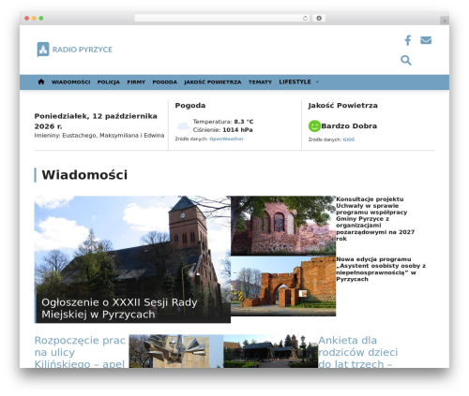
Task: Click the Bardzo Dobra air quality status
Action: (349, 126)
